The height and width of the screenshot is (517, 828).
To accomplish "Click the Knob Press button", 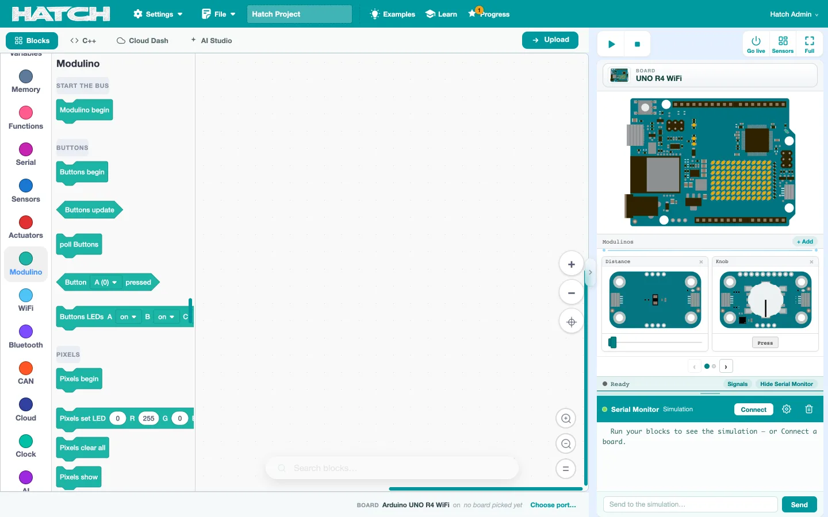I will click(x=765, y=343).
